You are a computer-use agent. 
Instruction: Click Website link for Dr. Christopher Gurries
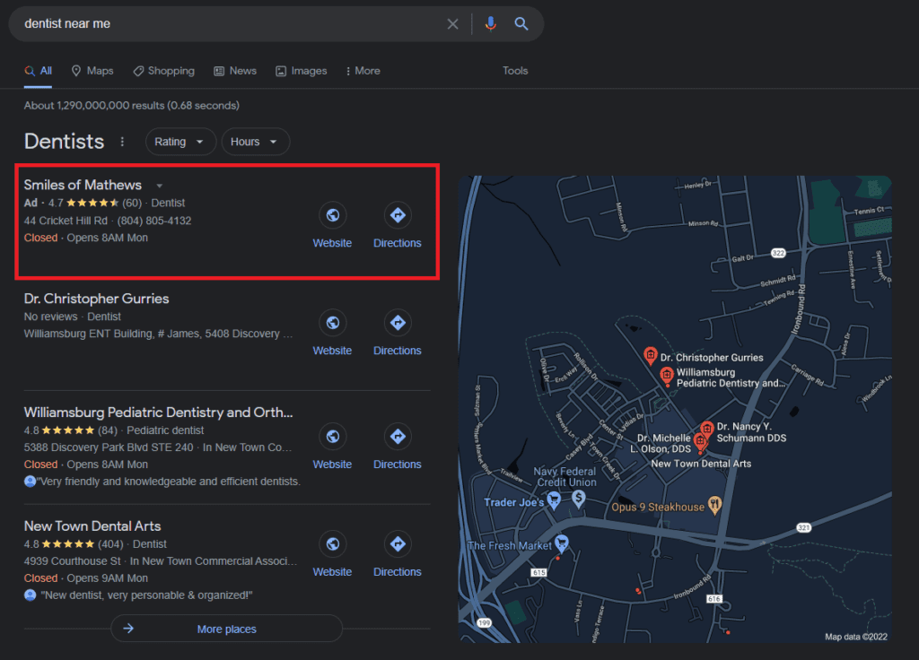click(x=332, y=351)
